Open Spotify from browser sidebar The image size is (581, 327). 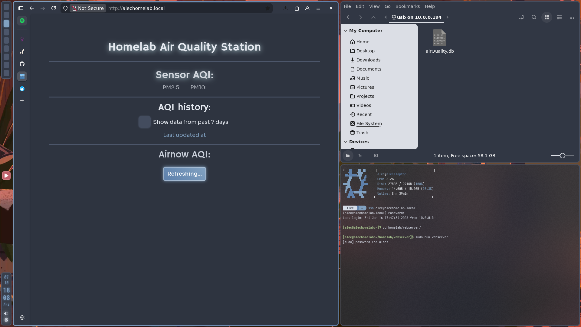22,21
